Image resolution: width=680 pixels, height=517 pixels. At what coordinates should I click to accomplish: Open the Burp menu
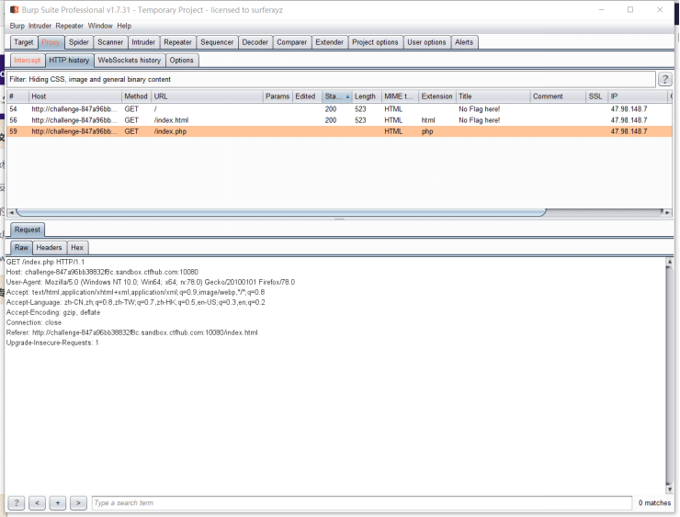pyautogui.click(x=17, y=26)
